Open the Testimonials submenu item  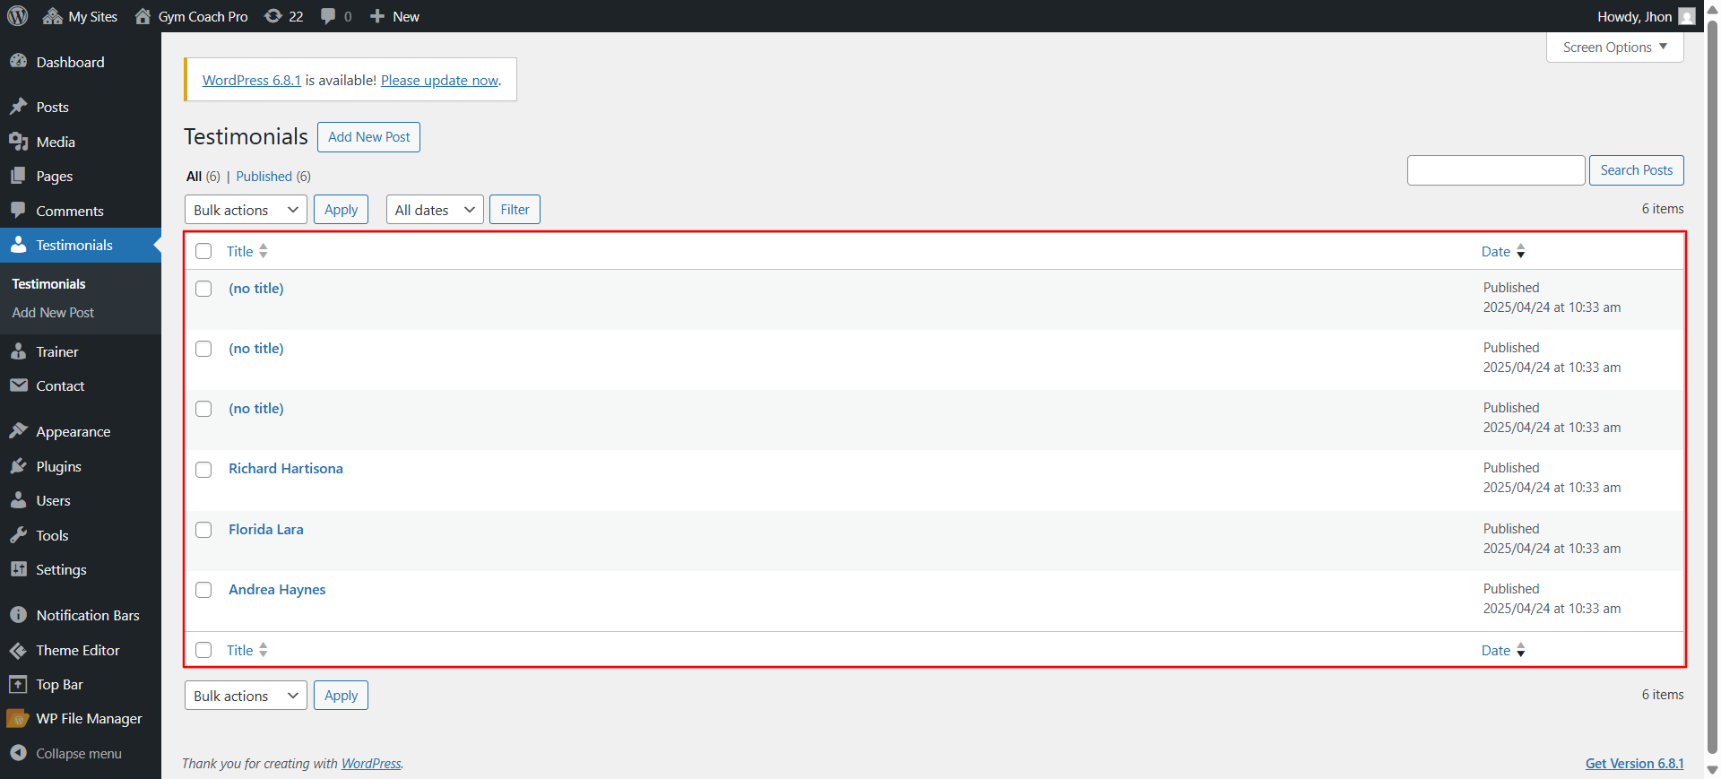(x=48, y=284)
